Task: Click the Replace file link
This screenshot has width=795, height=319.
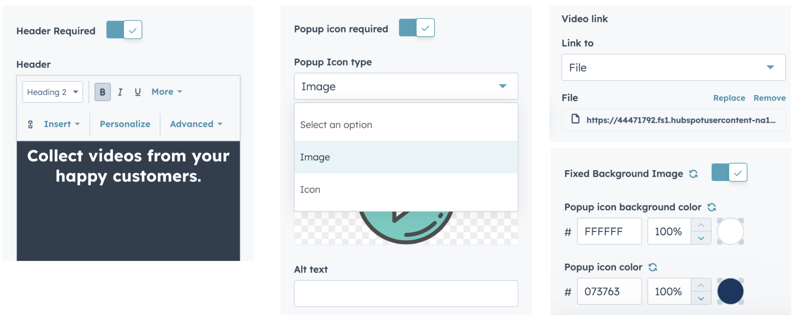Action: tap(729, 98)
